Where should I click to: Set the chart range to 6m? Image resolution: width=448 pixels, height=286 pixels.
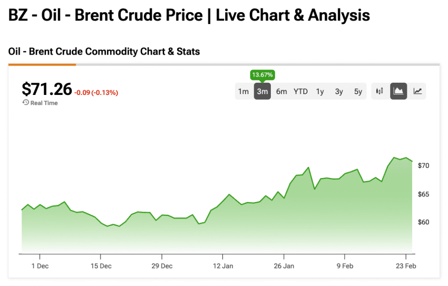pos(281,91)
